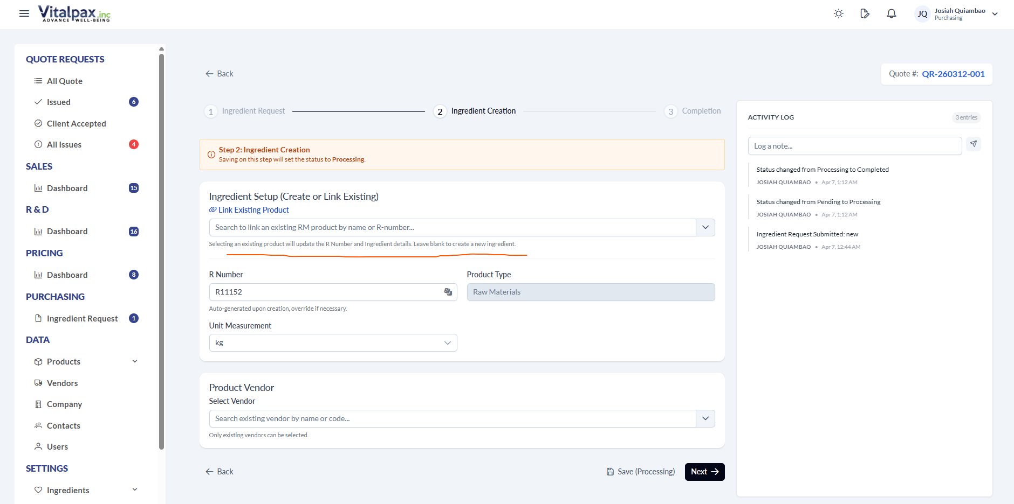Viewport: 1014px width, 504px height.
Task: Collapse the Products submenu chevron
Action: pyautogui.click(x=134, y=361)
